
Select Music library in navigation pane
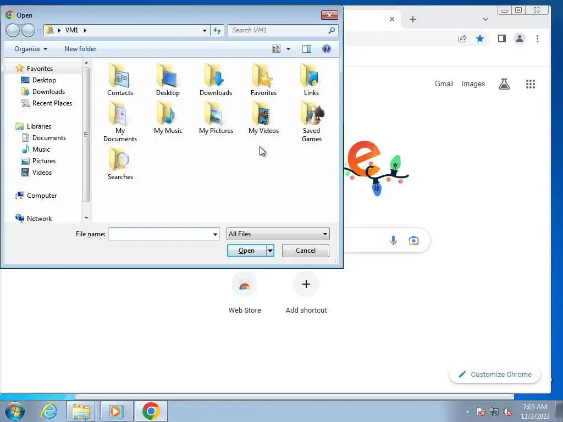[41, 149]
